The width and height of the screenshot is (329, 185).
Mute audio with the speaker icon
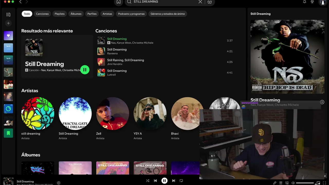pyautogui.click(x=293, y=183)
